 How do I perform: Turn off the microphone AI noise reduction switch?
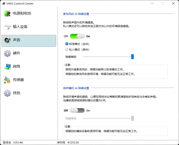point(77,36)
